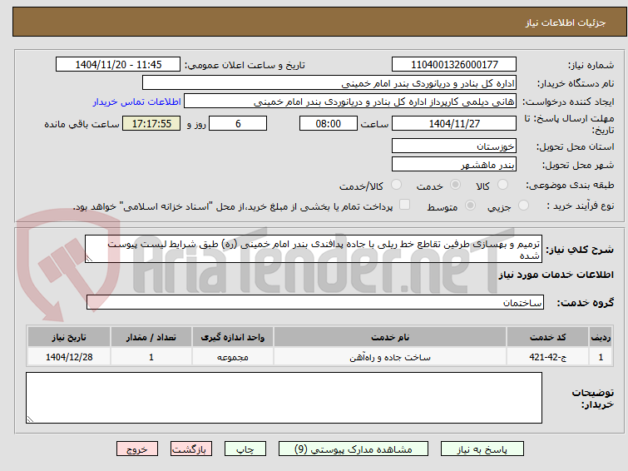Viewport: 628px width, 471px height.
Task: Click the ایجاد کننده درخواست field
Action: point(350,102)
